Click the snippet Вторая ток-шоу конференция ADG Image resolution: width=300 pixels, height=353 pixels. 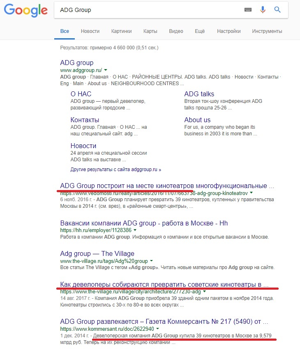[x=223, y=105]
